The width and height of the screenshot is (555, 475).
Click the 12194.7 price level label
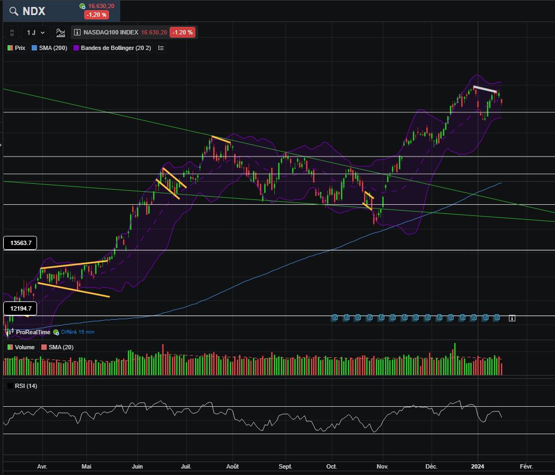(x=20, y=308)
